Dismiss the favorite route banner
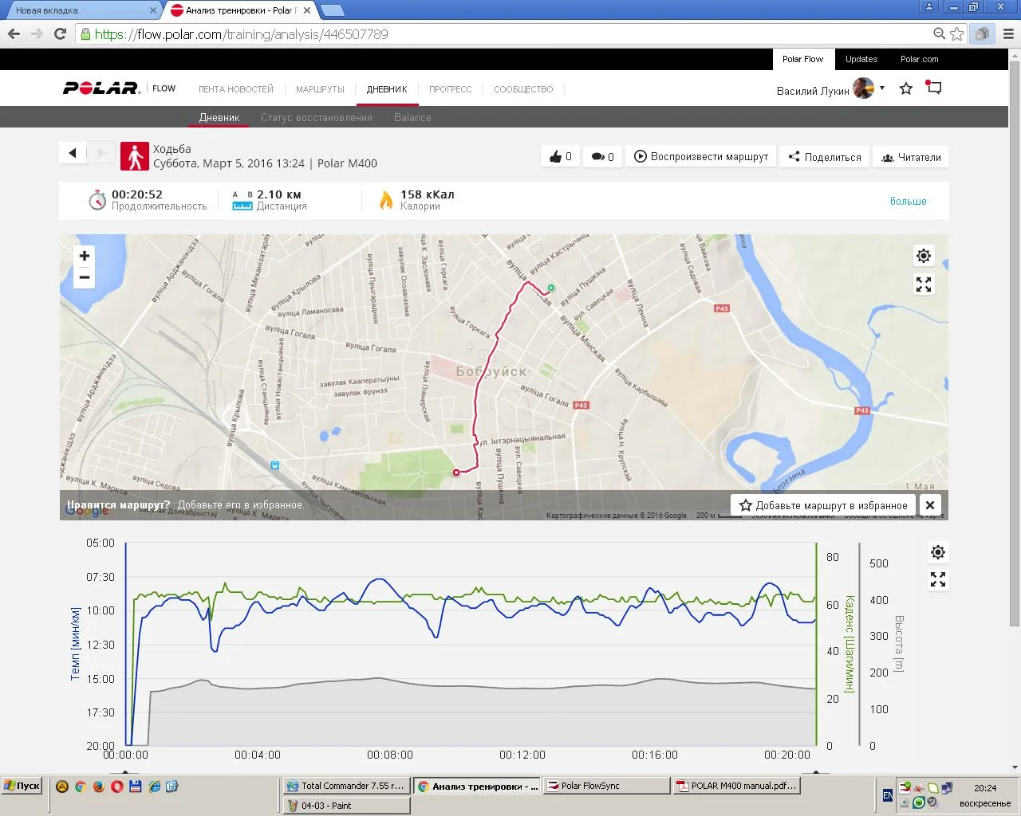The height and width of the screenshot is (816, 1021). 929,505
